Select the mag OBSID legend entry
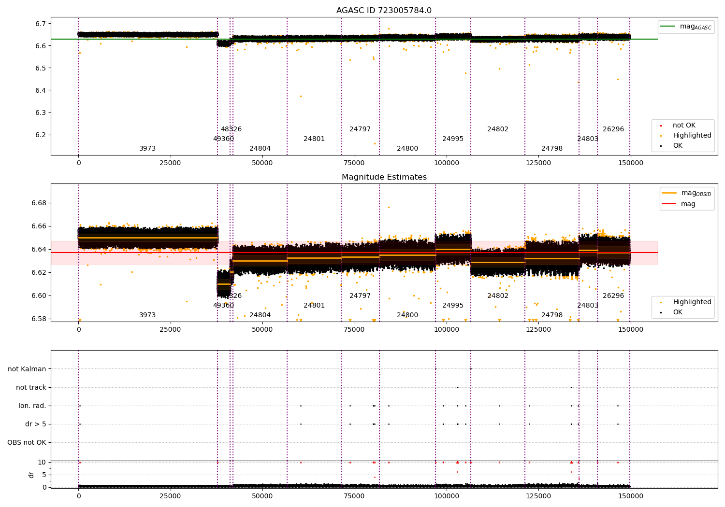 point(687,193)
